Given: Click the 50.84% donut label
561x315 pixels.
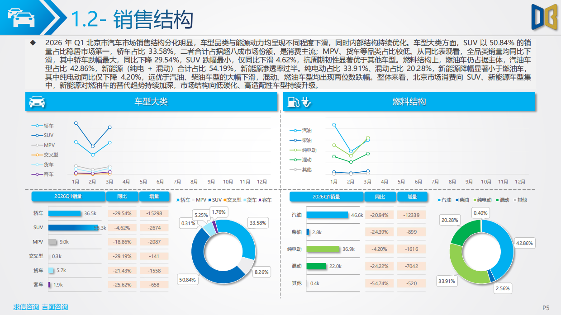Looking at the screenshot, I should tap(188, 280).
